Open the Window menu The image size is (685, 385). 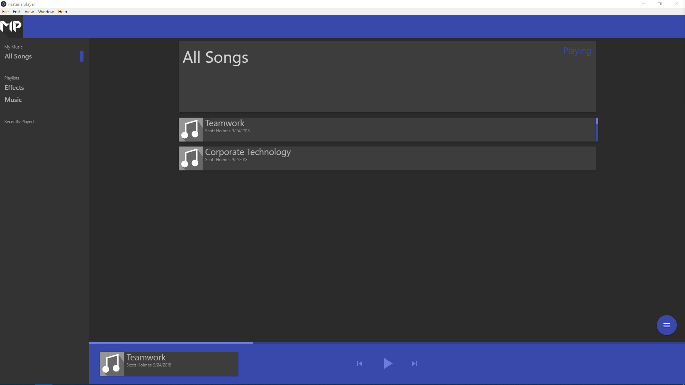pos(46,12)
